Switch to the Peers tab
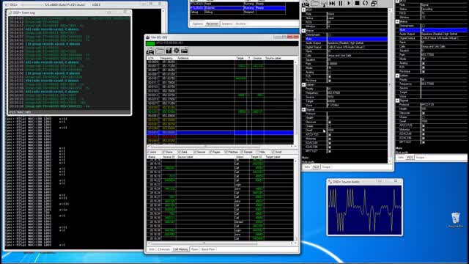 pyautogui.click(x=195, y=249)
